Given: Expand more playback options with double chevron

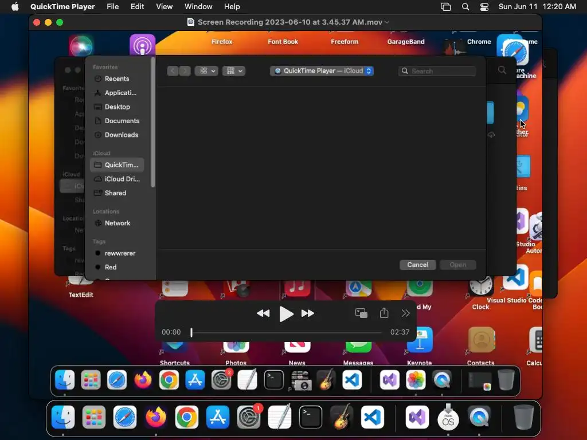Looking at the screenshot, I should coord(405,313).
